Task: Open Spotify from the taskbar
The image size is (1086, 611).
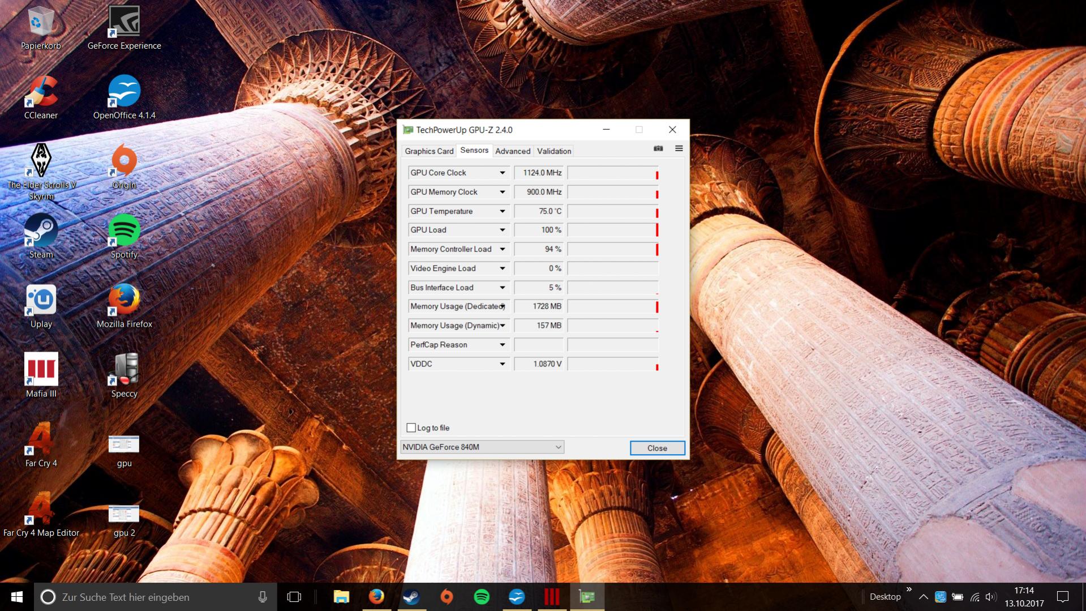Action: (482, 597)
